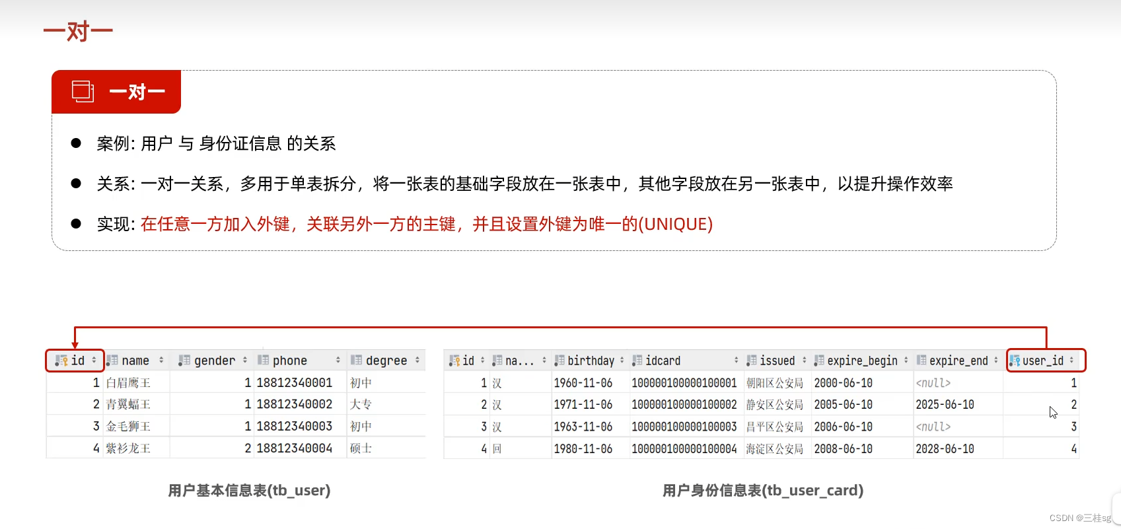Screen dimensions: 1121x529
Task: Click idcard cell 100000100000100001
Action: pos(684,383)
